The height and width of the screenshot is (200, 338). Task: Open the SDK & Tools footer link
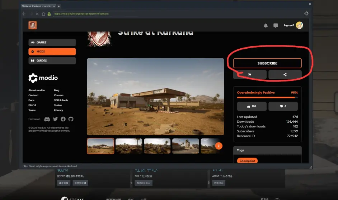pyautogui.click(x=61, y=100)
